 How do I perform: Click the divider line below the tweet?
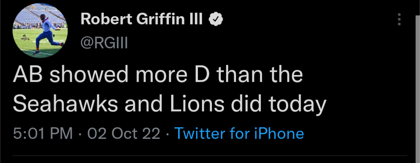(210, 157)
